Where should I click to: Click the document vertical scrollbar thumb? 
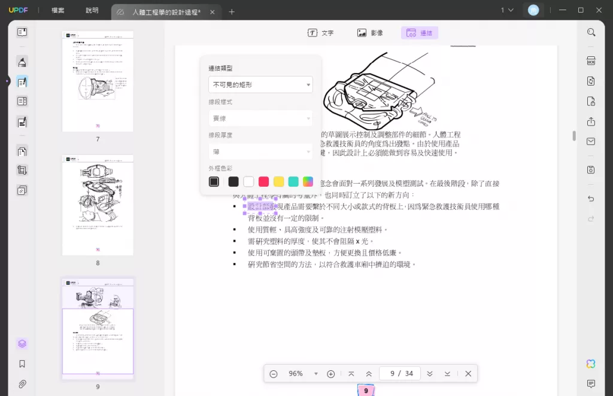pos(574,136)
